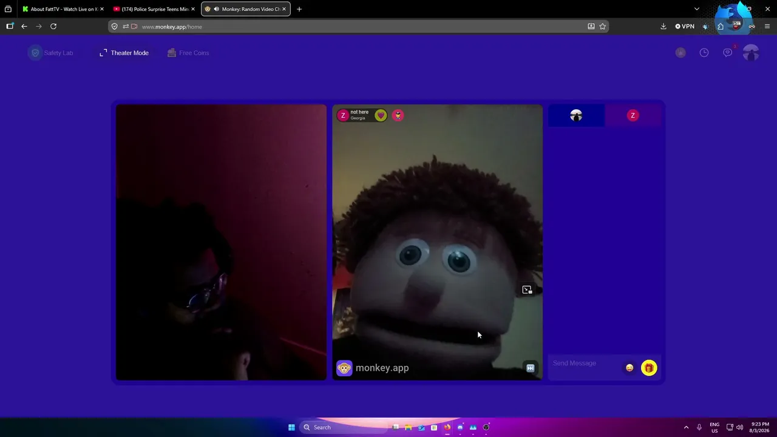This screenshot has width=777, height=437.
Task: Focus the Send Message input field
Action: 586,363
